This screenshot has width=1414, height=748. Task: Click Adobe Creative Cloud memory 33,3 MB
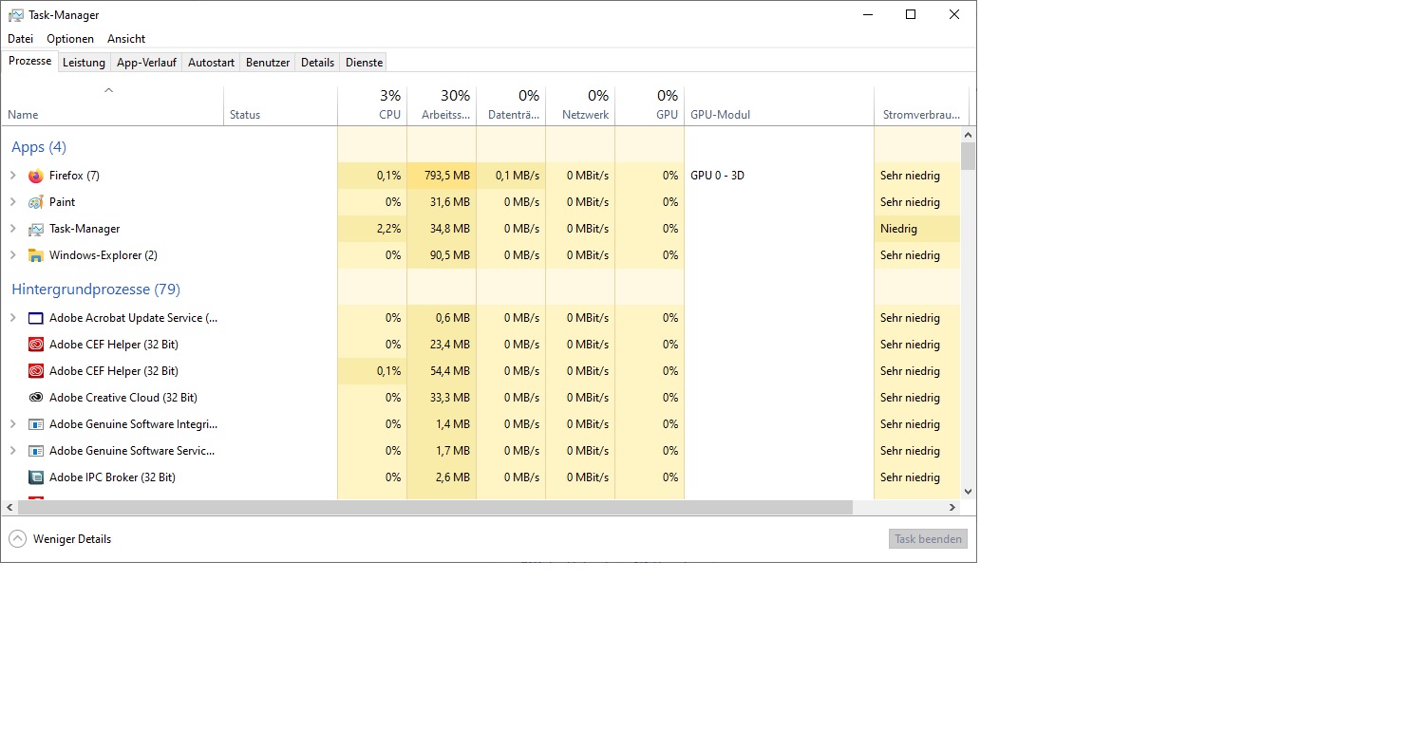tap(450, 398)
